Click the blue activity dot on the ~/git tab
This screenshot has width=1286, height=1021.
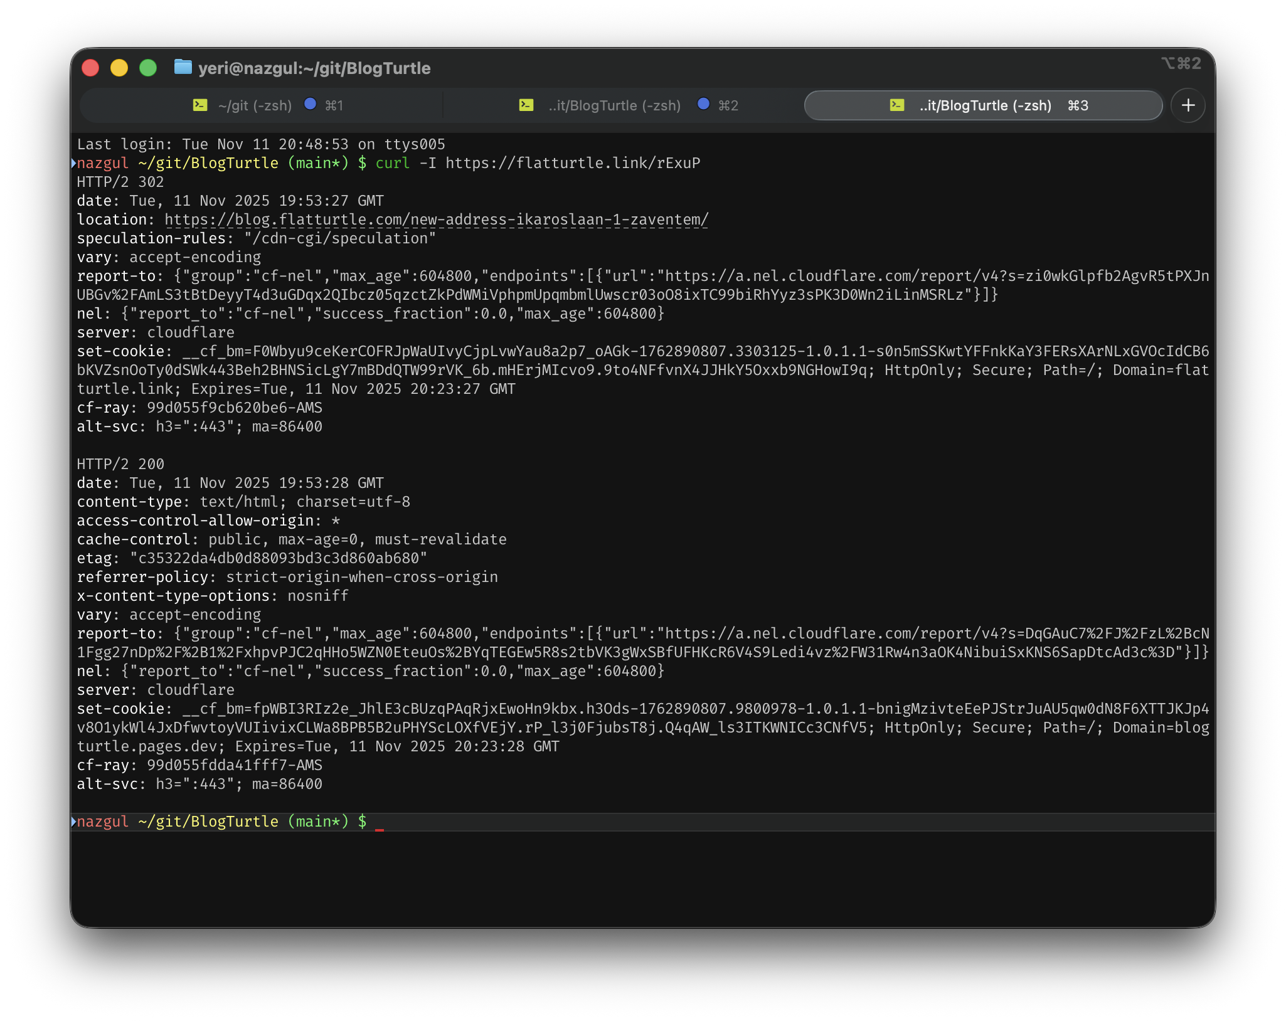[310, 104]
